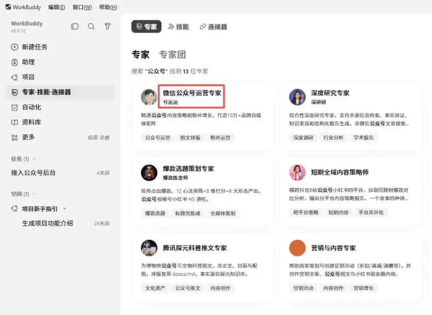Expand the 项目新手指引 chevron

(x=65, y=208)
